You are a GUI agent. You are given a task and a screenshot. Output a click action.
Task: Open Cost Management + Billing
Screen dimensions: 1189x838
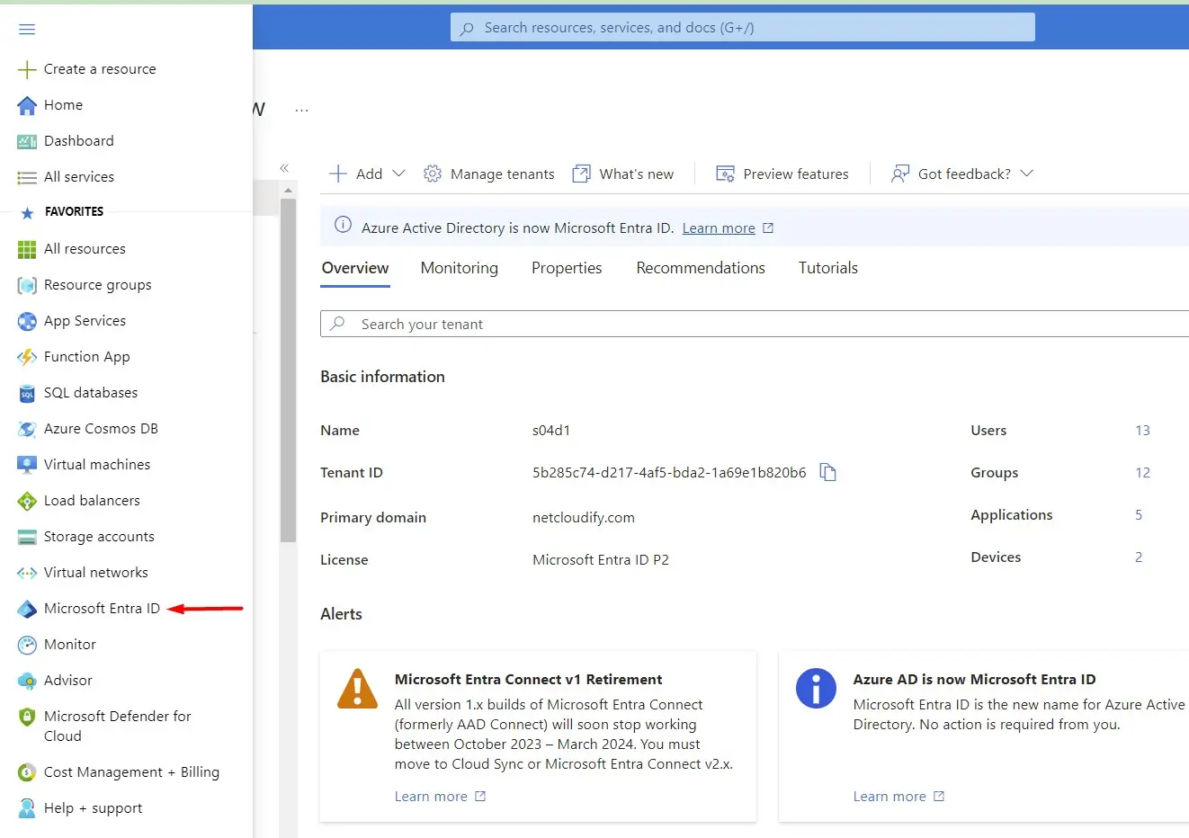coord(131,771)
